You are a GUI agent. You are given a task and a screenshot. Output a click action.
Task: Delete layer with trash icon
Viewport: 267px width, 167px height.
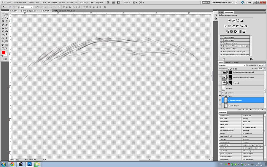coord(262,109)
